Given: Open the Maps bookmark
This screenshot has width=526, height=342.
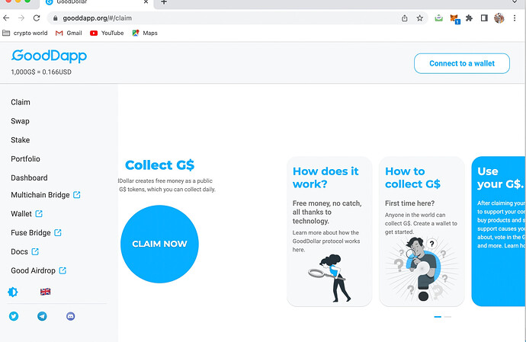Looking at the screenshot, I should coord(145,33).
